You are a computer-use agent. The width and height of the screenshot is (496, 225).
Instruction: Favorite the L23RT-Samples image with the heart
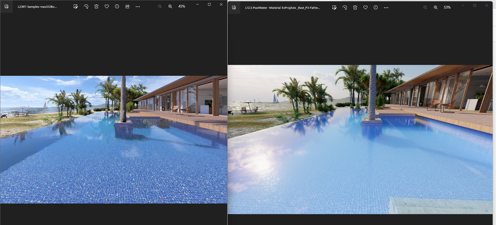tap(107, 6)
